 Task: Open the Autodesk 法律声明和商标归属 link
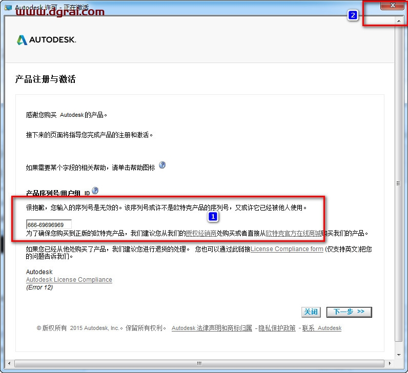click(212, 328)
